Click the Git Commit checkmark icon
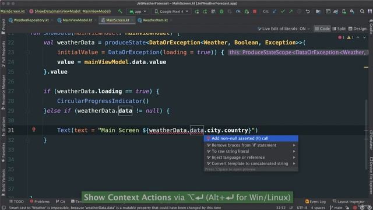The width and height of the screenshot is (373, 210). [283, 12]
